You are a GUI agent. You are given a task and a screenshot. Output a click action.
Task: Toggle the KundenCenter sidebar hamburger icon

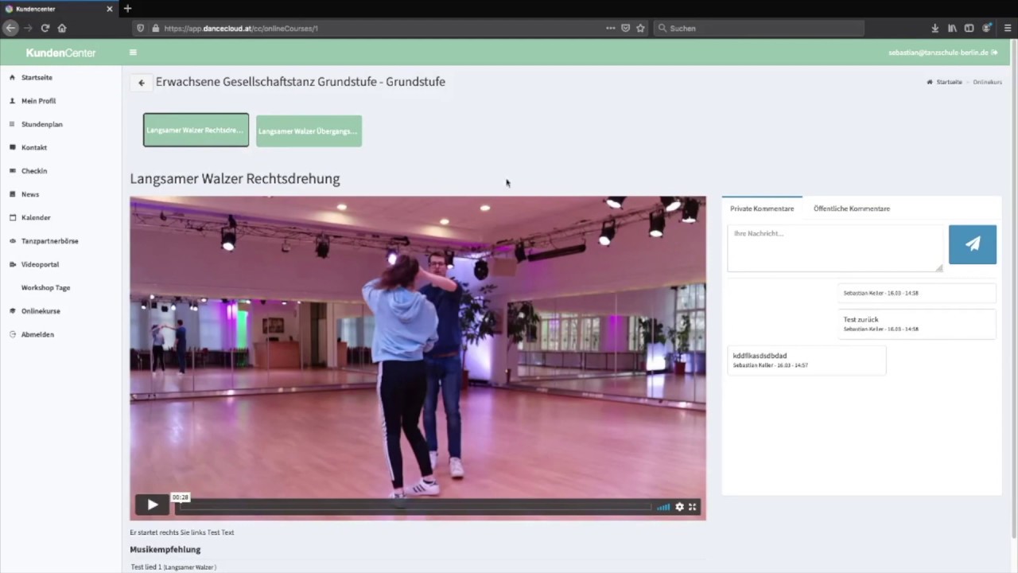tap(133, 53)
